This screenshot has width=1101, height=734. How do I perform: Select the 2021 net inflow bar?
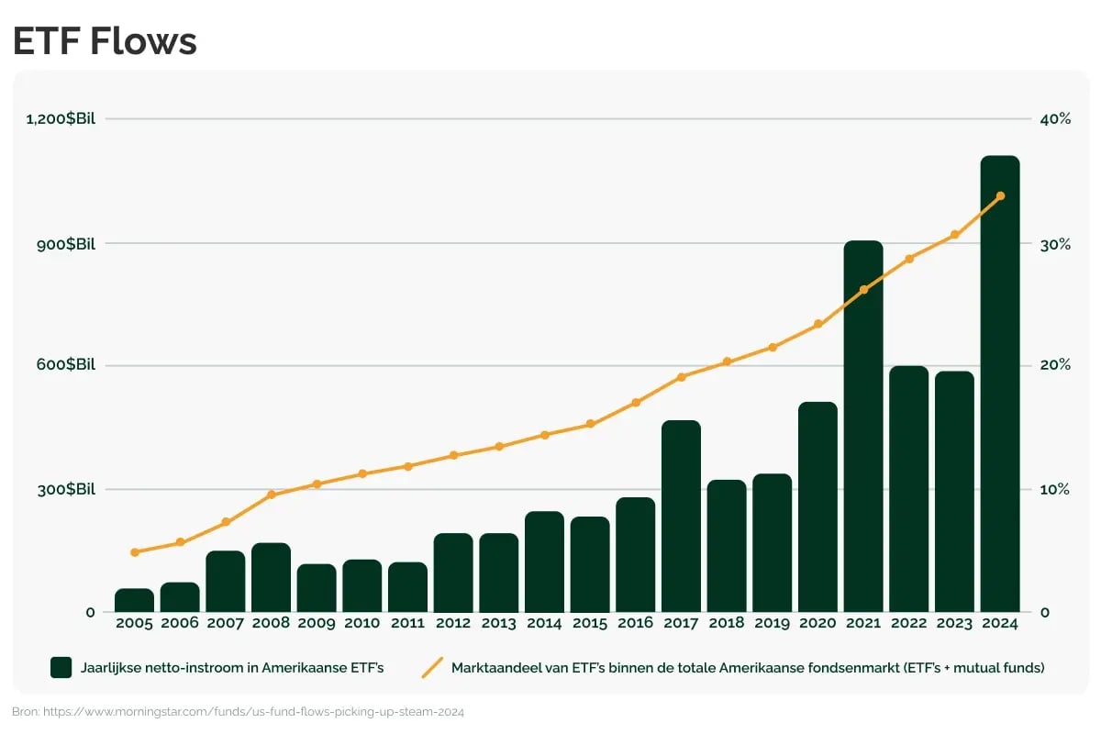tap(863, 427)
